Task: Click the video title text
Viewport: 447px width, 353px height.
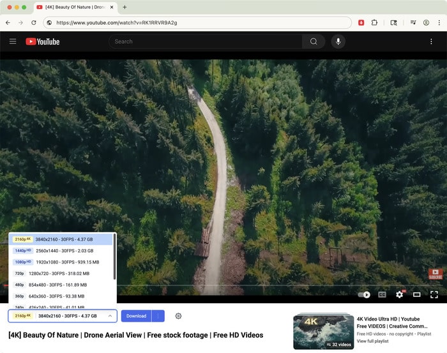Action: click(x=135, y=335)
